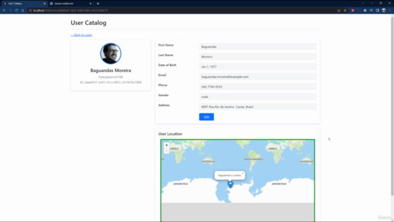This screenshot has width=394, height=222.
Task: Click the user ID text under the username
Action: 111,82
